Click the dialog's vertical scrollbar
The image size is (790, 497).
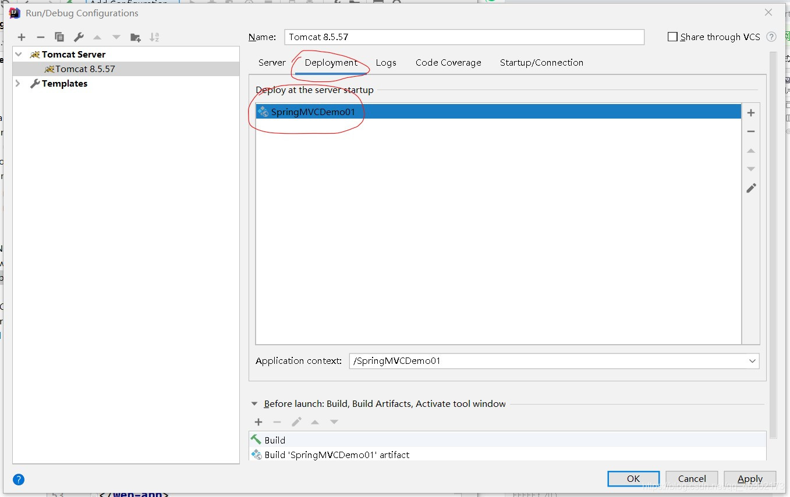pyautogui.click(x=773, y=244)
